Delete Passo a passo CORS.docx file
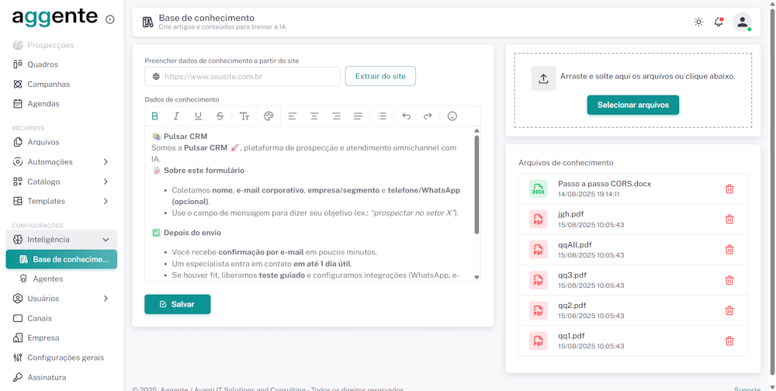 [729, 189]
